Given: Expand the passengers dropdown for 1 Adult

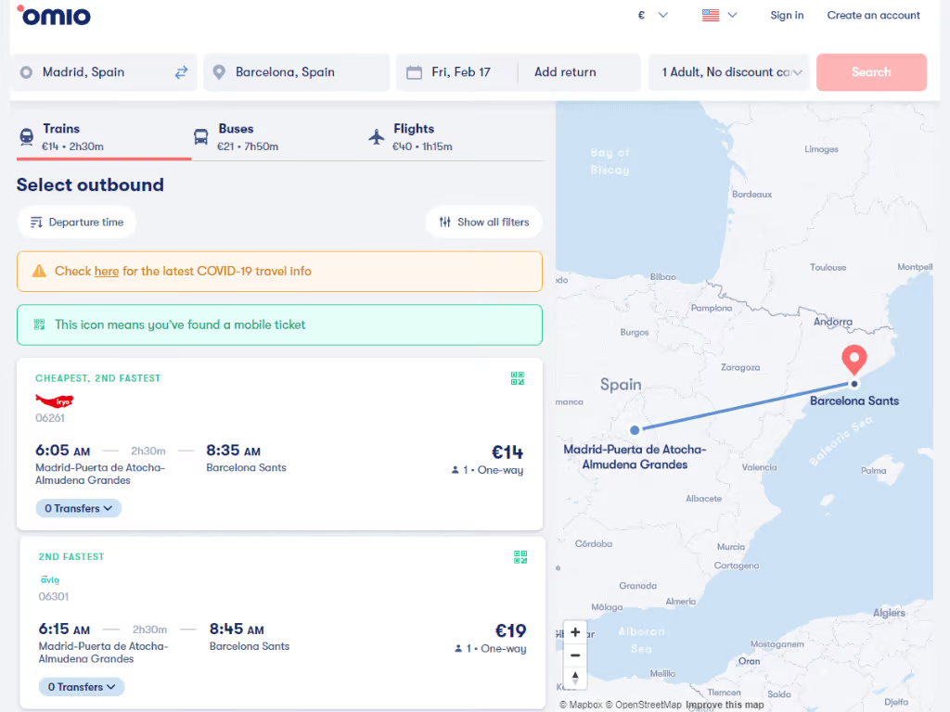Looking at the screenshot, I should [x=729, y=72].
